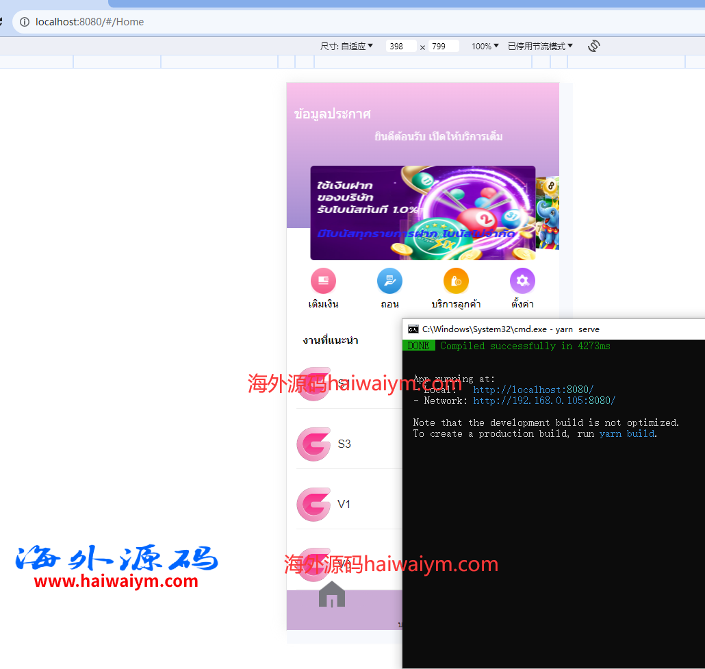Open the ตั้งค่า settings gear icon

(x=522, y=281)
